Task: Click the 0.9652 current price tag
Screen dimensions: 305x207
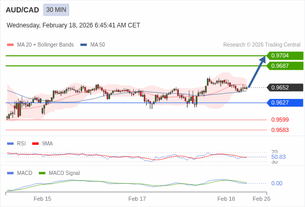Action: pos(285,87)
